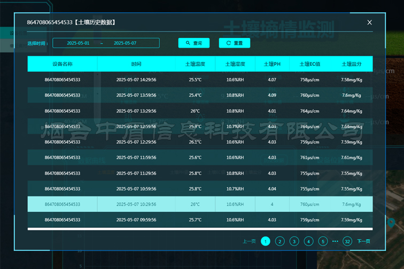
Task: Click the 查询 search button
Action: coord(194,43)
